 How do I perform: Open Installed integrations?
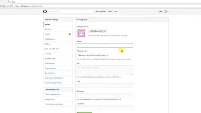pyautogui.click(x=58, y=83)
